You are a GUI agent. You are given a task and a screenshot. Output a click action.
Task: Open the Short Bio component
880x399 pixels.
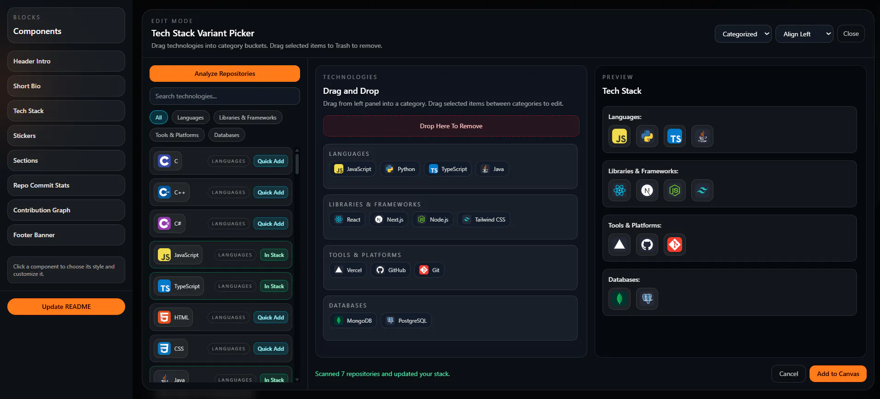pos(66,86)
